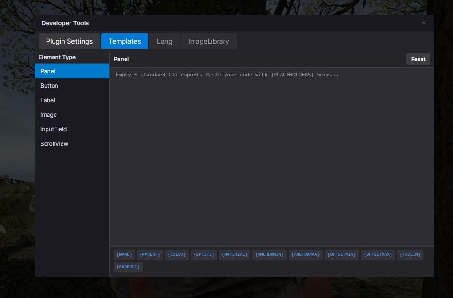Viewport: 453px width, 298px height.
Task: Select the Button element type
Action: tap(49, 85)
